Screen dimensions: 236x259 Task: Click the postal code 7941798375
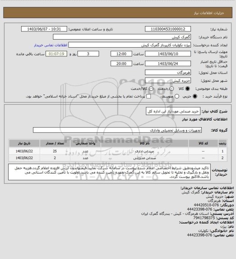(x=204, y=218)
